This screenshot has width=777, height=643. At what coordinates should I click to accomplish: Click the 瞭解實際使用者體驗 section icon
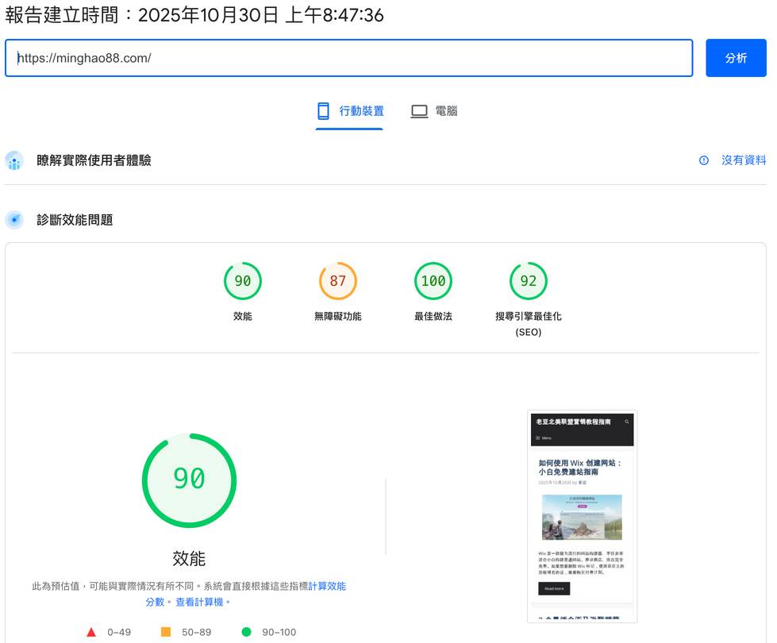pyautogui.click(x=14, y=160)
